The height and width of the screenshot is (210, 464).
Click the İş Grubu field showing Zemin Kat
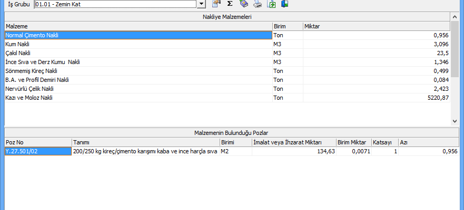(x=115, y=4)
